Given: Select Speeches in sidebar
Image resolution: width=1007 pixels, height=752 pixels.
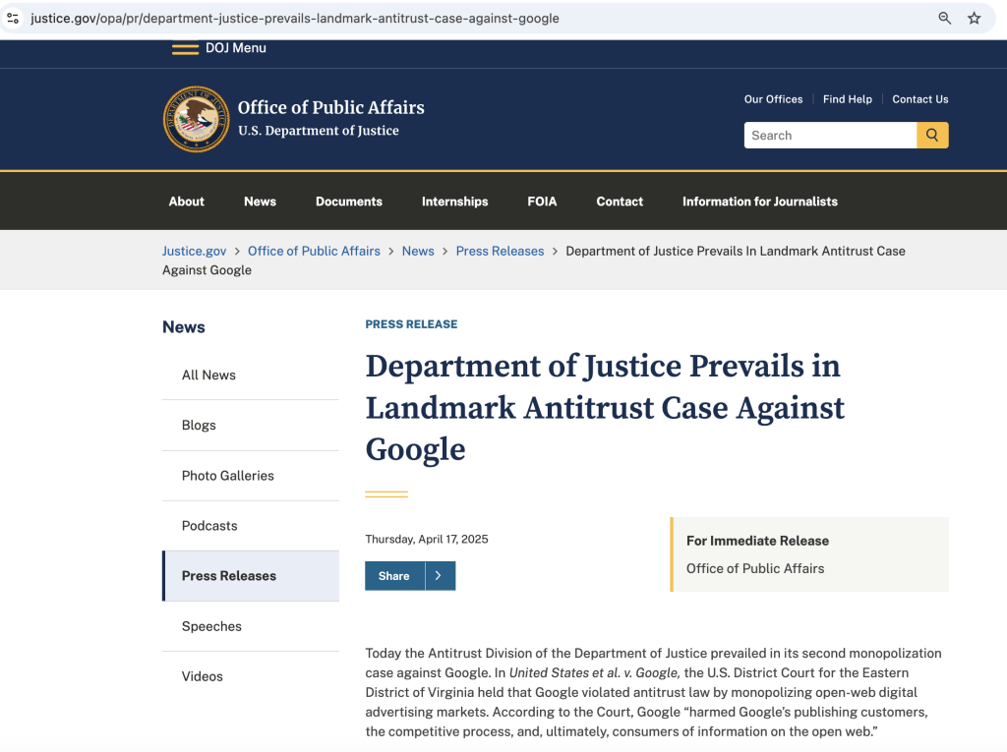Looking at the screenshot, I should coord(251,626).
